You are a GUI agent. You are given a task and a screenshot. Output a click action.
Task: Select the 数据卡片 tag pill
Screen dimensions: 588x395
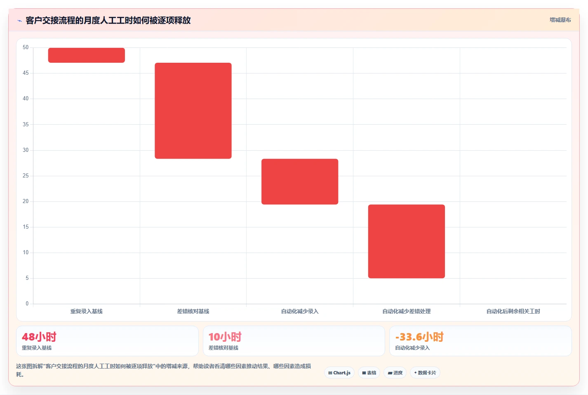(425, 373)
